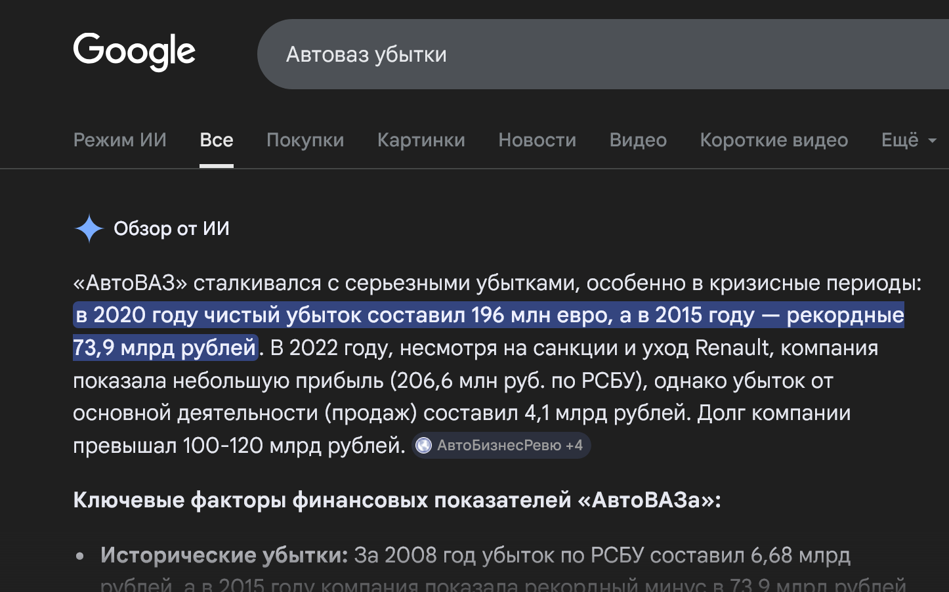Viewport: 949px width, 592px height.
Task: Click the Обзор от ИИ heading
Action: click(x=172, y=228)
